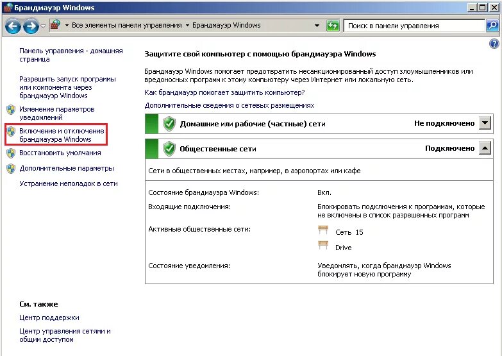
Task: Click 'Подключено' status text
Action: [450, 148]
